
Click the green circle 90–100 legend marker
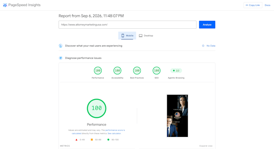coord(108,140)
